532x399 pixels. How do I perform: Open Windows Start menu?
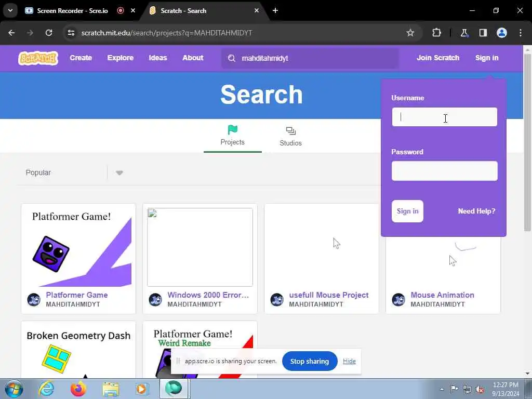14,389
